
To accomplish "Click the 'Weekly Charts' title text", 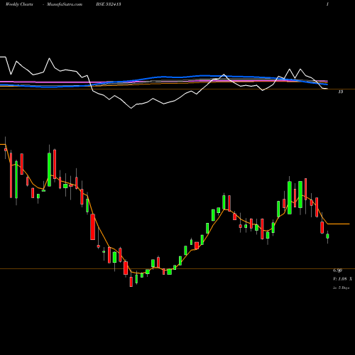I will click(x=19, y=4).
